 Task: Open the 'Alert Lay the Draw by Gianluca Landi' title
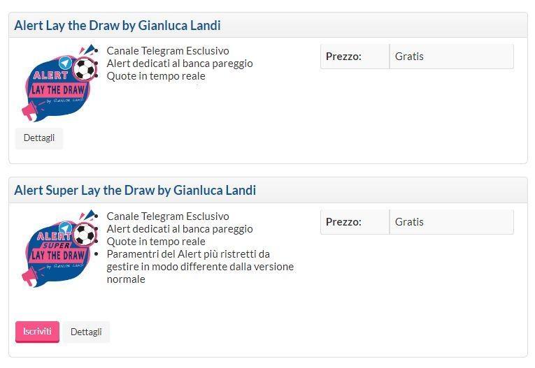tap(117, 26)
